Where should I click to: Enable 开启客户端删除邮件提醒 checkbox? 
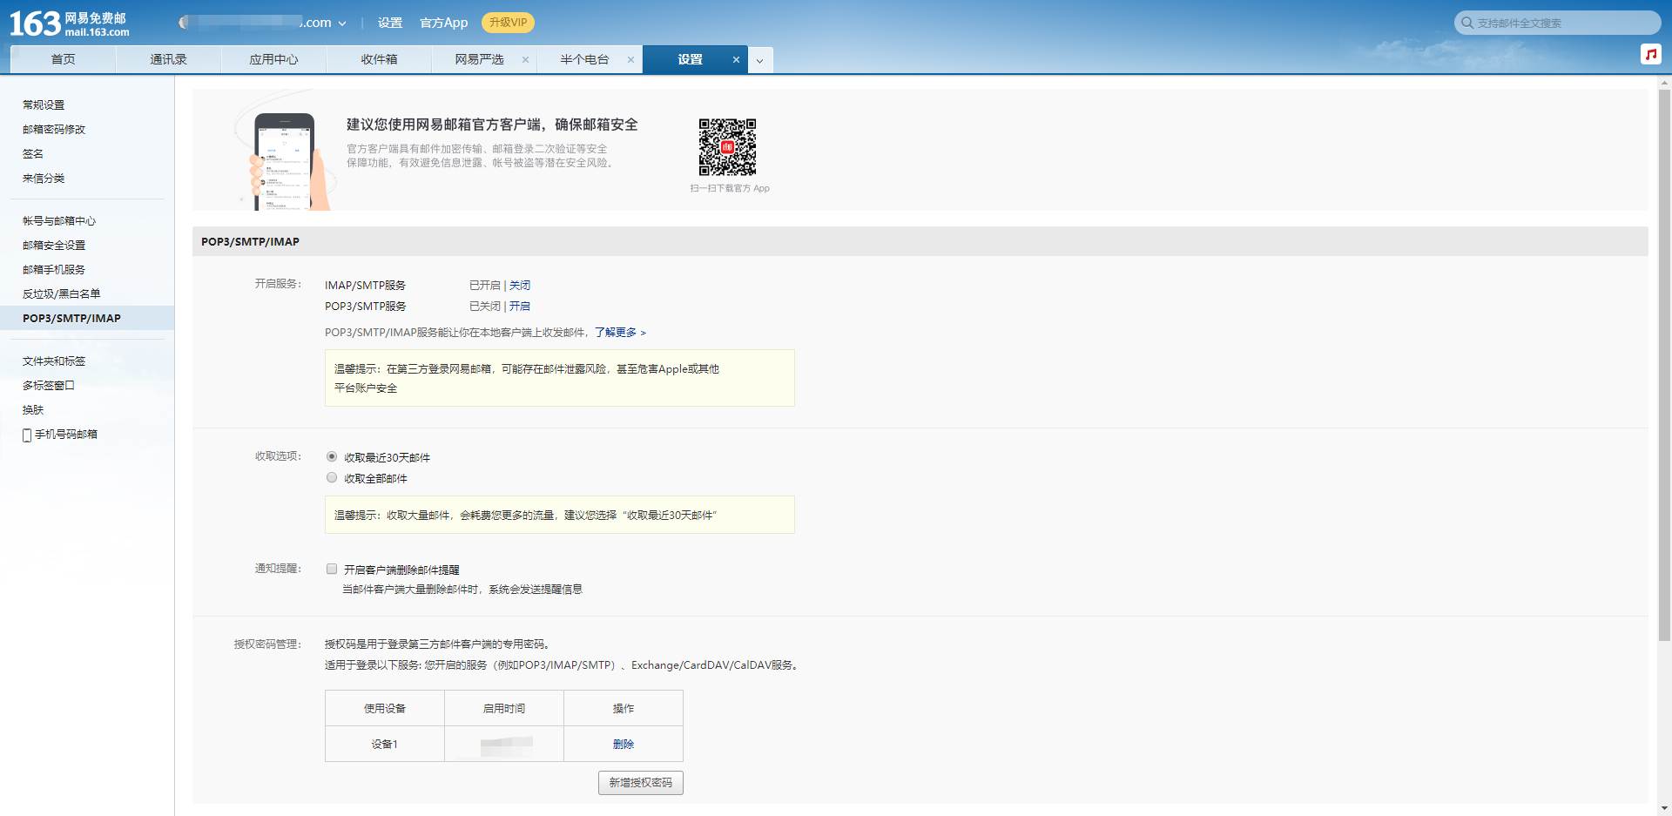click(x=332, y=569)
